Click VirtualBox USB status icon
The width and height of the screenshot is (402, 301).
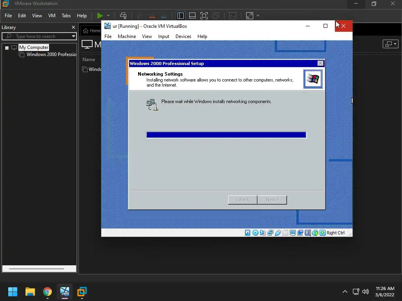point(278,233)
